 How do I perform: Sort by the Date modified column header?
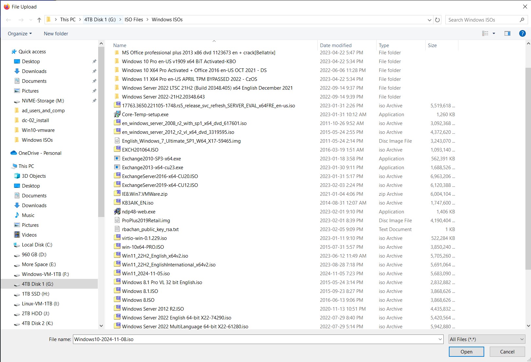pyautogui.click(x=336, y=45)
